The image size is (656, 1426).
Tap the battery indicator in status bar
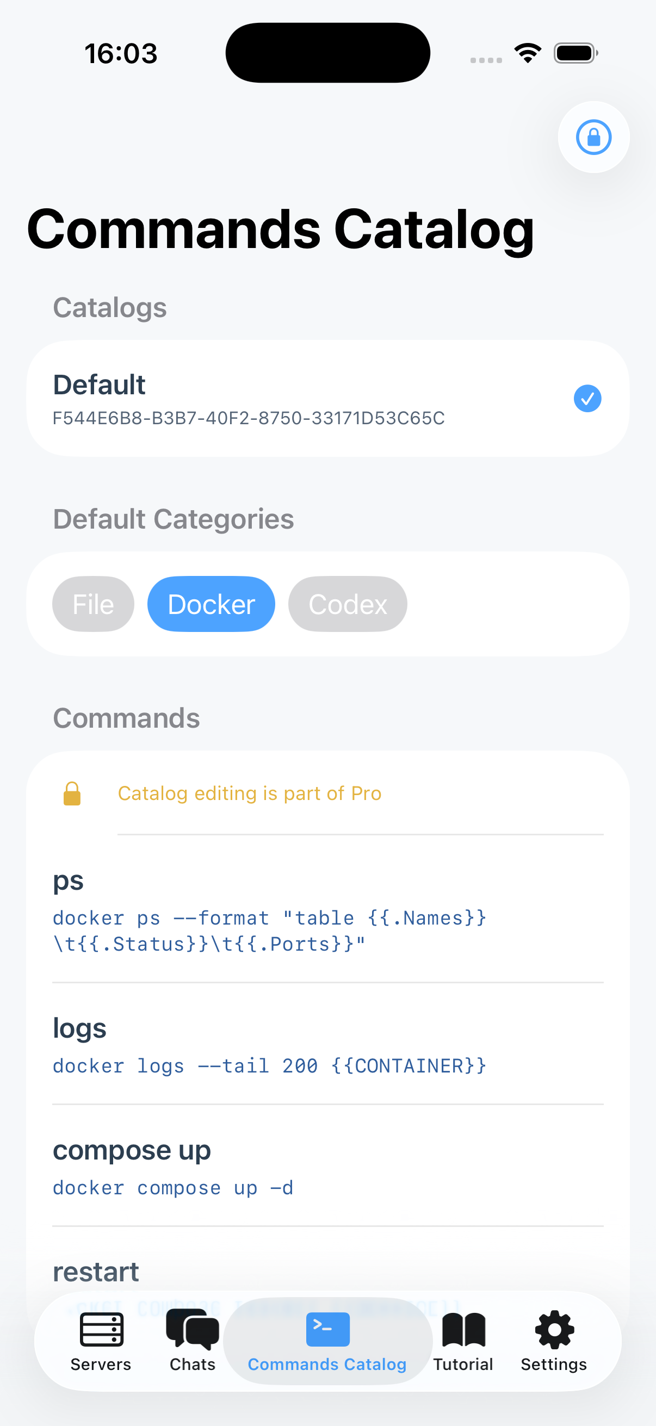pyautogui.click(x=575, y=52)
